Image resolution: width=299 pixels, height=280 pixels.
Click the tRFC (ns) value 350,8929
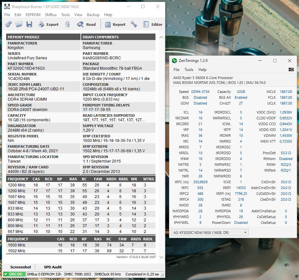pyautogui.click(x=200, y=182)
